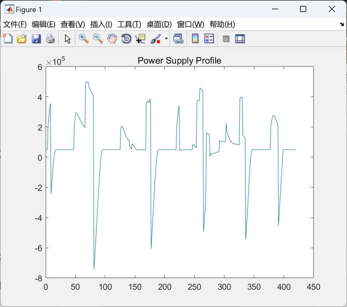This screenshot has width=347, height=307.
Task: Click the ×10^5 axis exponent label
Action: tap(56, 61)
